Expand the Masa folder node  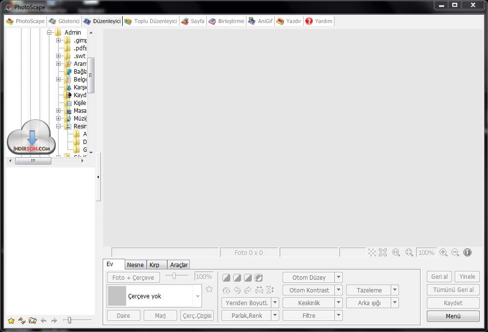pos(58,111)
